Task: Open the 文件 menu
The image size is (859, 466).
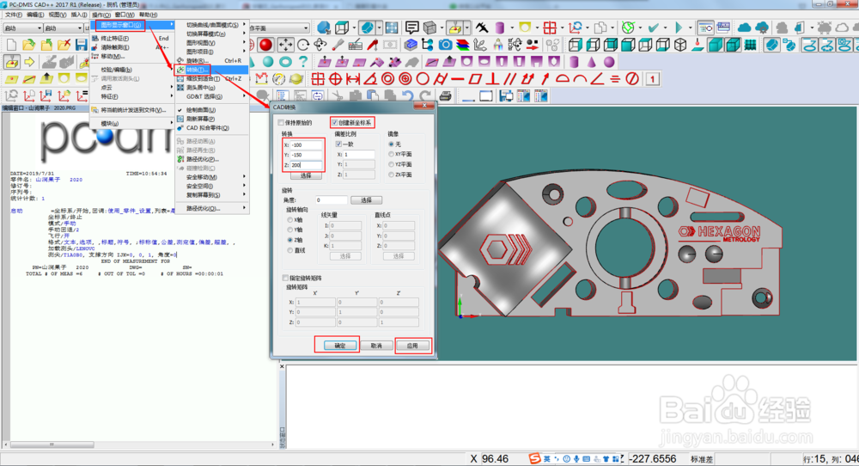Action: [13, 15]
